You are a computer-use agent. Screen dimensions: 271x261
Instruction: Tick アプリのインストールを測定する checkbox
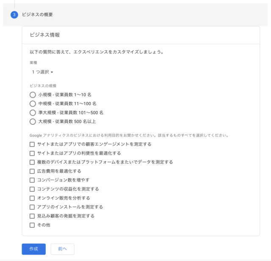pos(32,207)
